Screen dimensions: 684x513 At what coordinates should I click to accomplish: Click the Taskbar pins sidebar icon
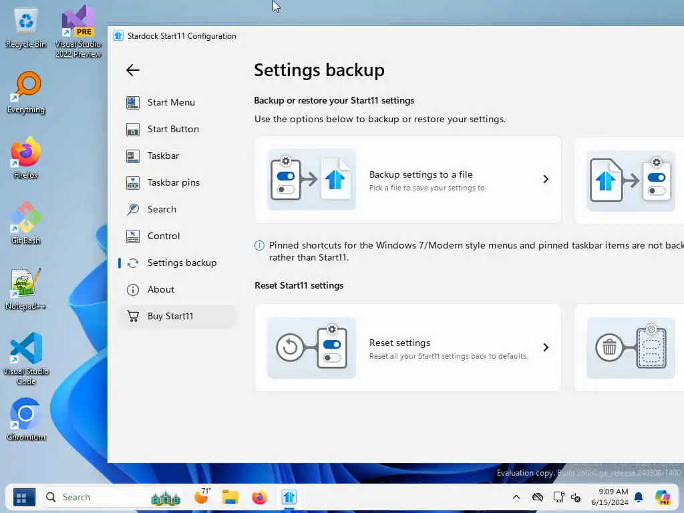[133, 183]
